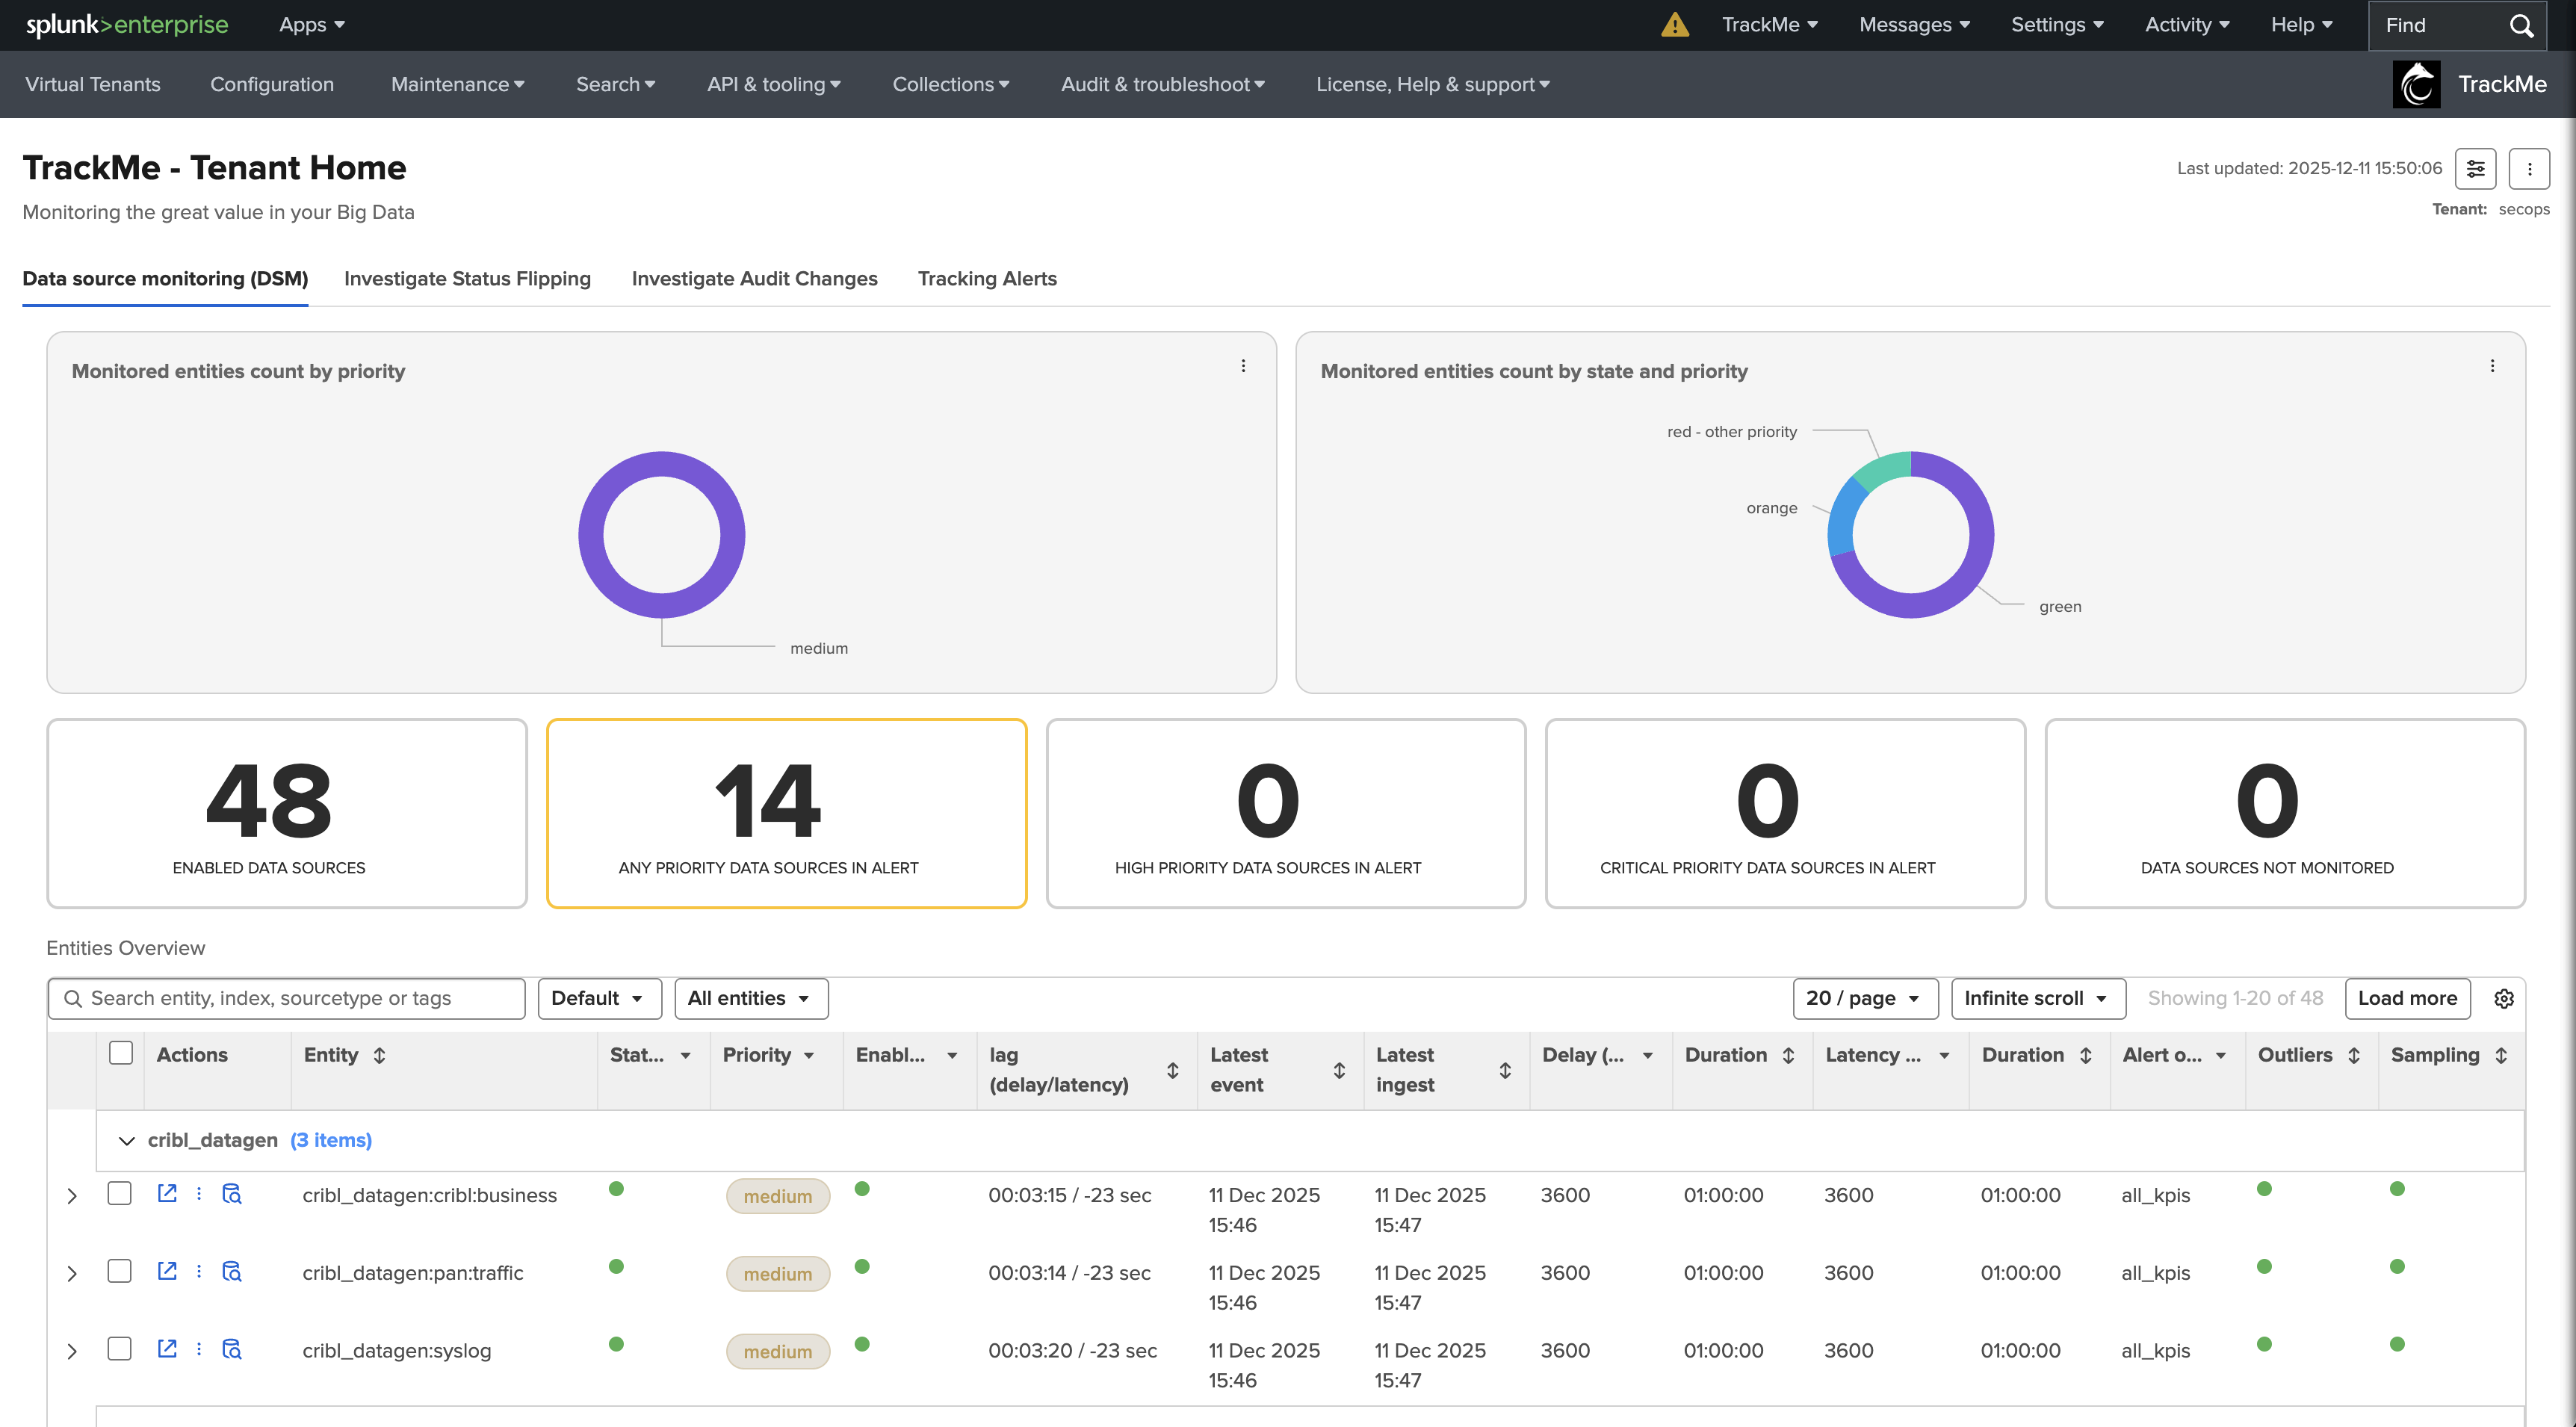Tick the cribl_datagen:syslog row checkbox
This screenshot has height=1427, width=2576.
click(120, 1349)
